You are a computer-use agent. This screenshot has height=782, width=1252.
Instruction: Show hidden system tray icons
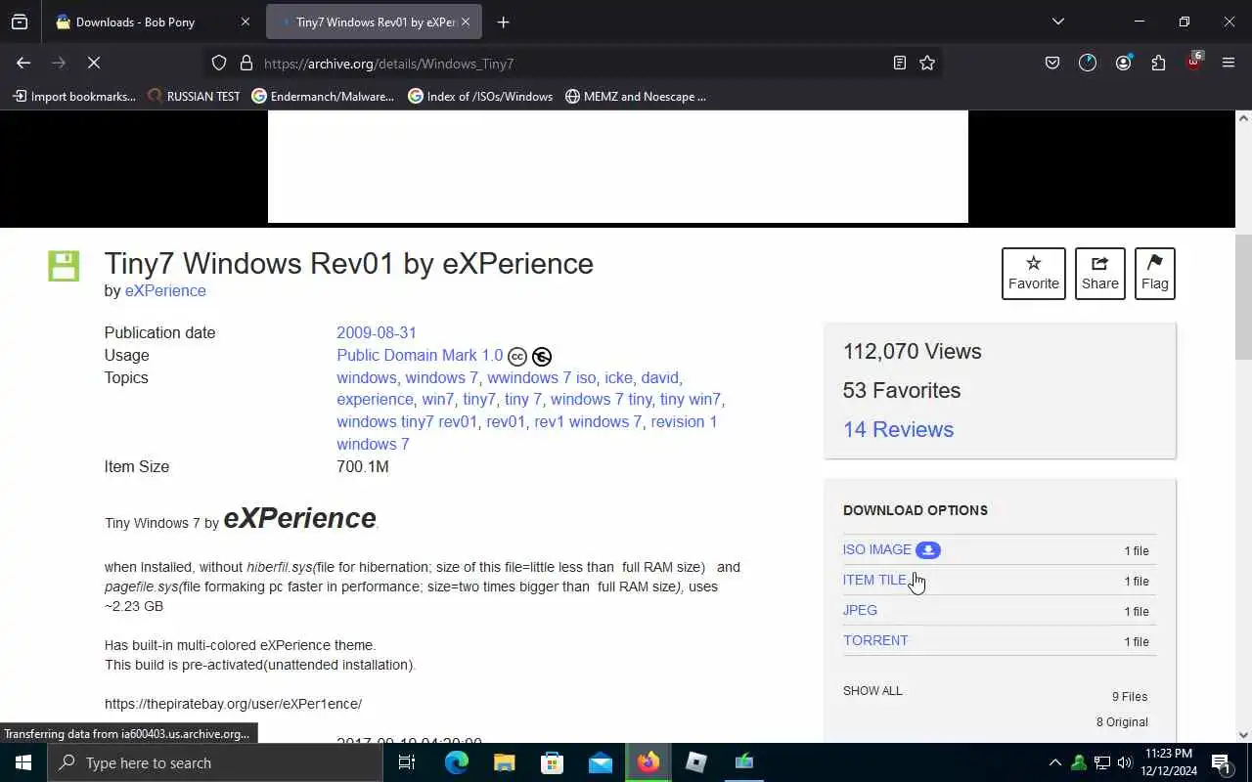(1054, 762)
